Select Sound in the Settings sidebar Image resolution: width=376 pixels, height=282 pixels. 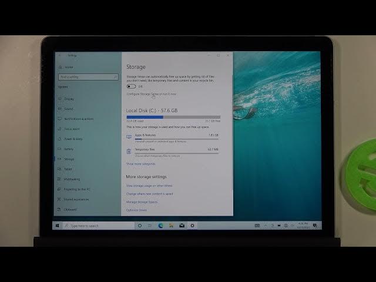pyautogui.click(x=69, y=109)
